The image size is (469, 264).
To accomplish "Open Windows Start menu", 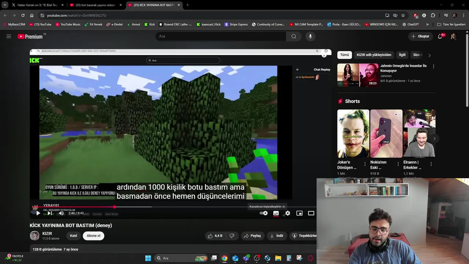I will coord(148,258).
